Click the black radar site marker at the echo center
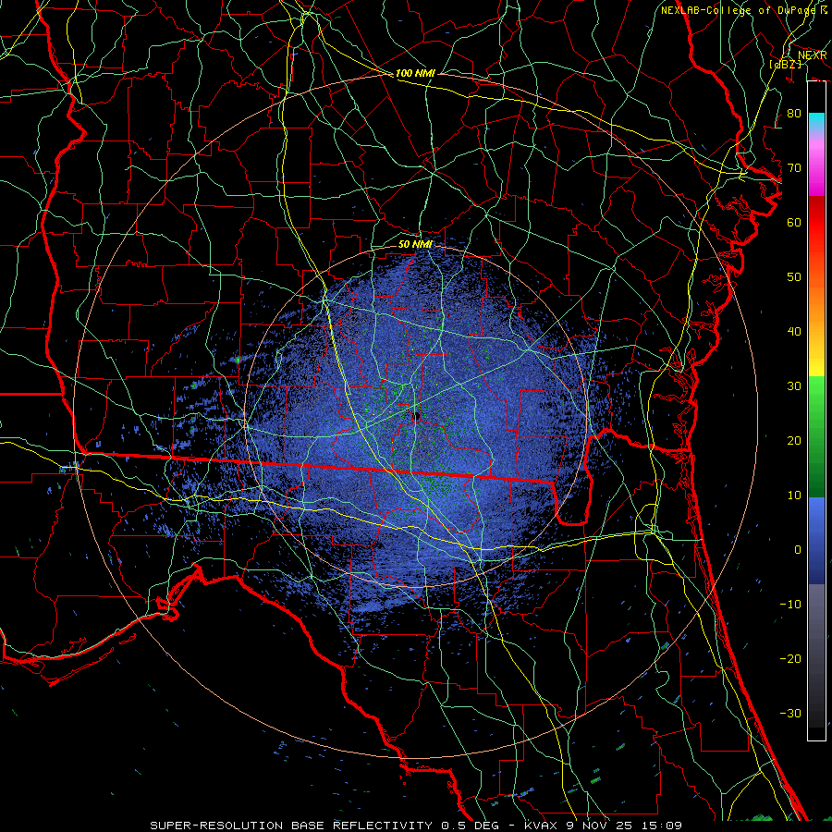The image size is (832, 832). click(x=417, y=416)
